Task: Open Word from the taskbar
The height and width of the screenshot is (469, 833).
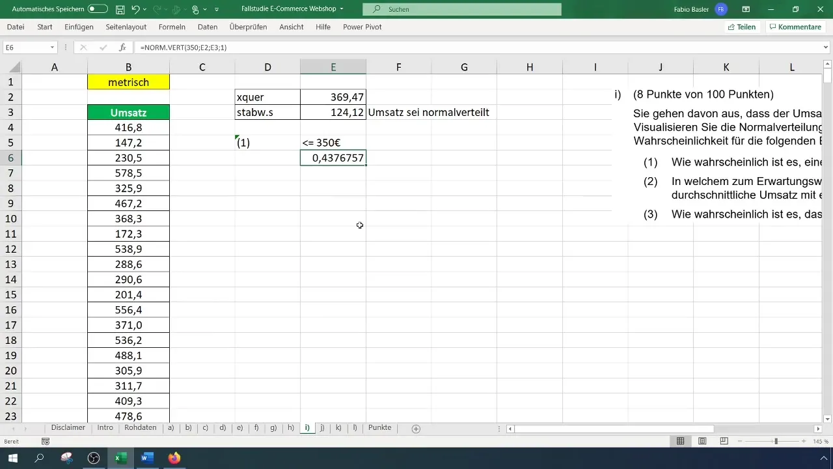Action: click(146, 458)
